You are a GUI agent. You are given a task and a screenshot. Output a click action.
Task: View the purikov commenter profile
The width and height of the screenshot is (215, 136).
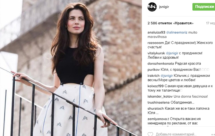(x=154, y=70)
